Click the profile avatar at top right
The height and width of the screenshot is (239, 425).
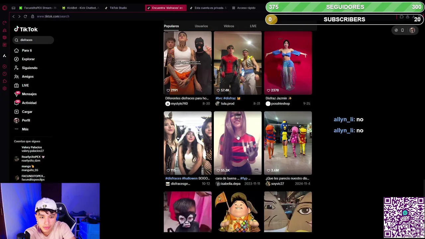pyautogui.click(x=412, y=30)
